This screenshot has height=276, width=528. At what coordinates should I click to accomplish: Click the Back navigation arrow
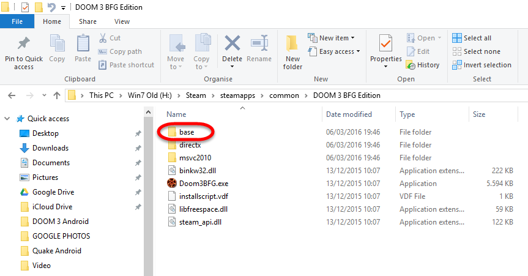coord(12,95)
